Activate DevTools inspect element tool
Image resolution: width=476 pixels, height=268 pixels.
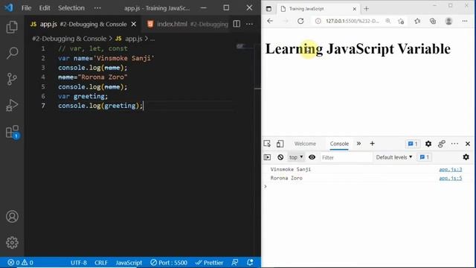point(267,144)
